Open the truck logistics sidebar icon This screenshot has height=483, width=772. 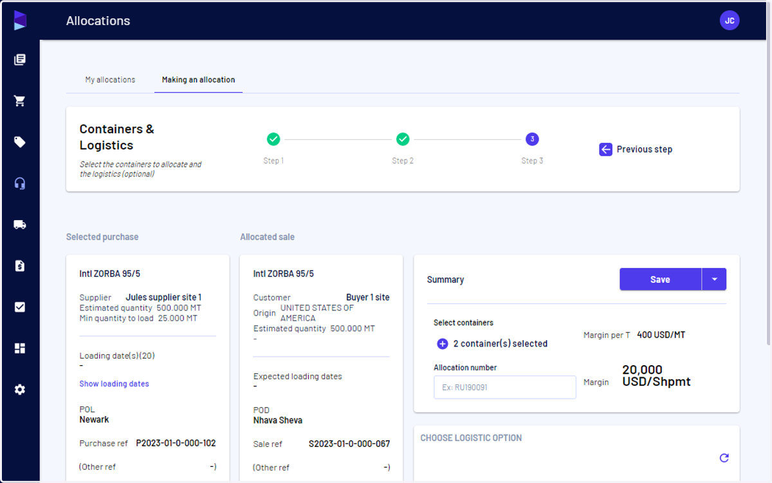point(20,225)
